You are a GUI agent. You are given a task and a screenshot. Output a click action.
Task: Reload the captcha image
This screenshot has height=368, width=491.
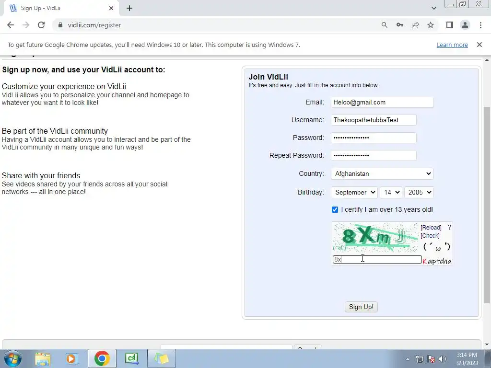coord(431,228)
